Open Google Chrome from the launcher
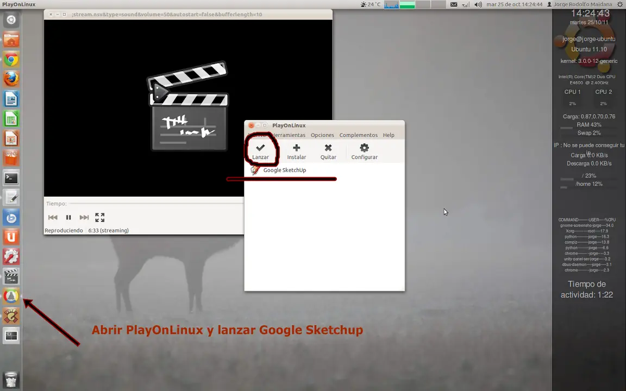626x391 pixels. pyautogui.click(x=11, y=60)
